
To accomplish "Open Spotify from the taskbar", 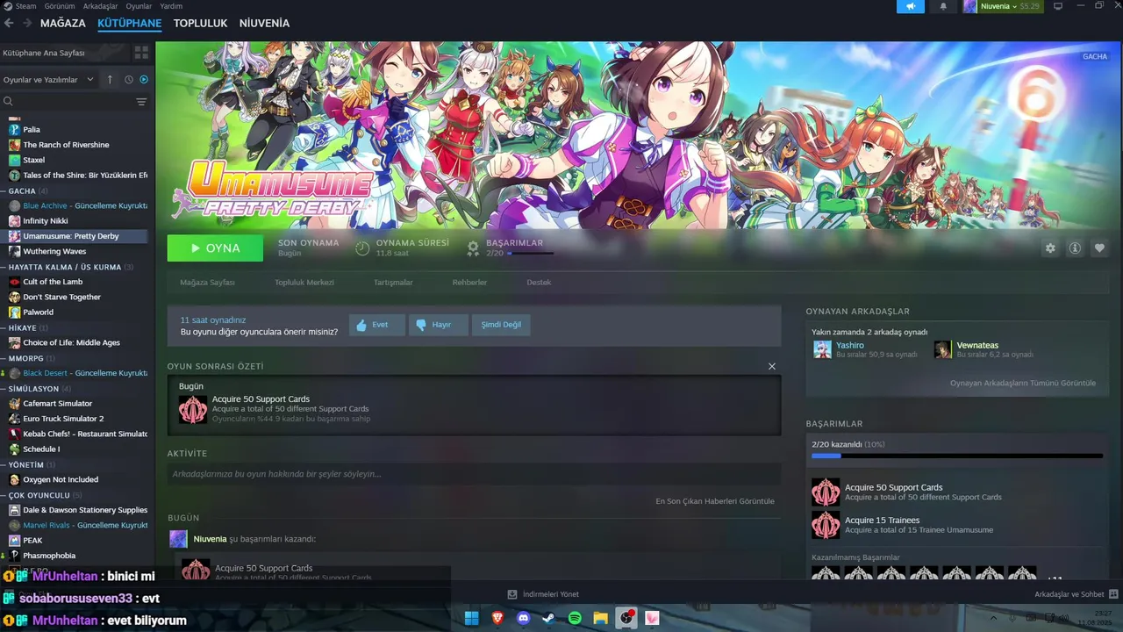I will click(x=575, y=618).
